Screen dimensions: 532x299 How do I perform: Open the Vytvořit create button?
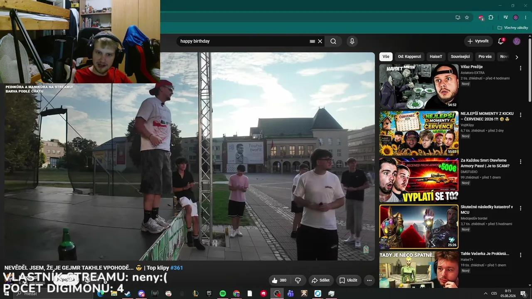pyautogui.click(x=478, y=41)
